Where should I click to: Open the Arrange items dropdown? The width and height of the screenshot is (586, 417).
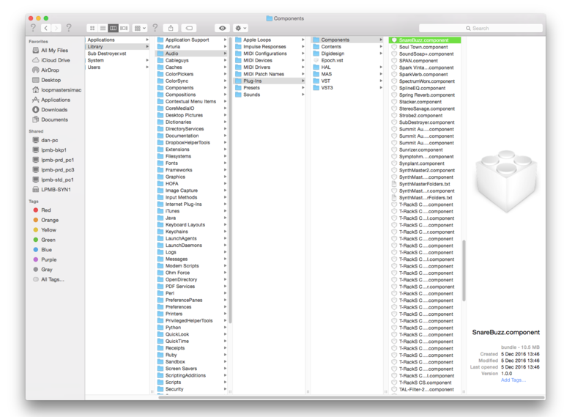click(140, 28)
